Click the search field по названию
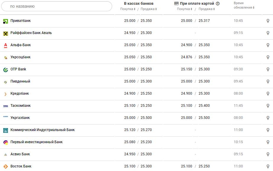Image resolution: width=273 pixels, height=171 pixels. point(56,6)
